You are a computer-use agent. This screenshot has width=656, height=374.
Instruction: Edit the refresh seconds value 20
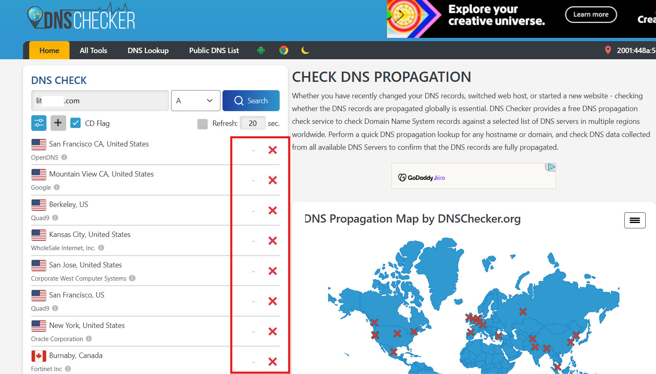point(253,123)
